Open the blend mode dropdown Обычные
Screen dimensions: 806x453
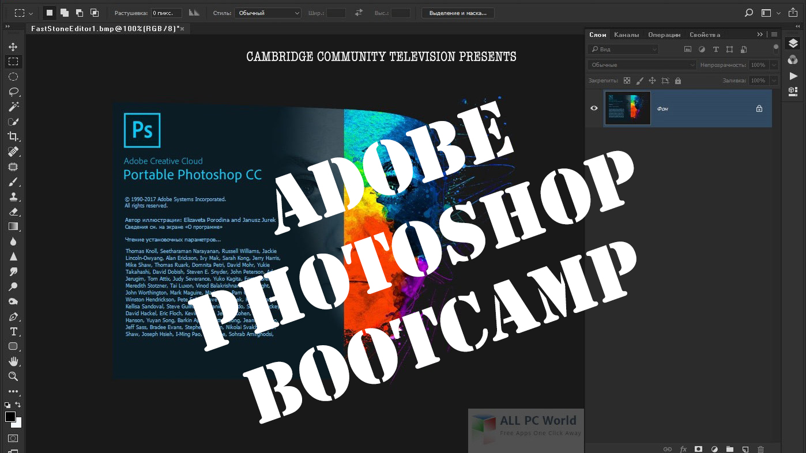[x=642, y=65]
